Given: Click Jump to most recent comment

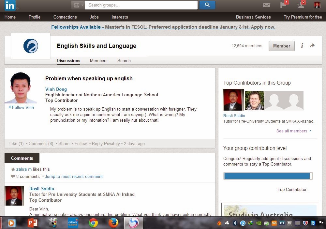Looking at the screenshot, I should pyautogui.click(x=74, y=177).
